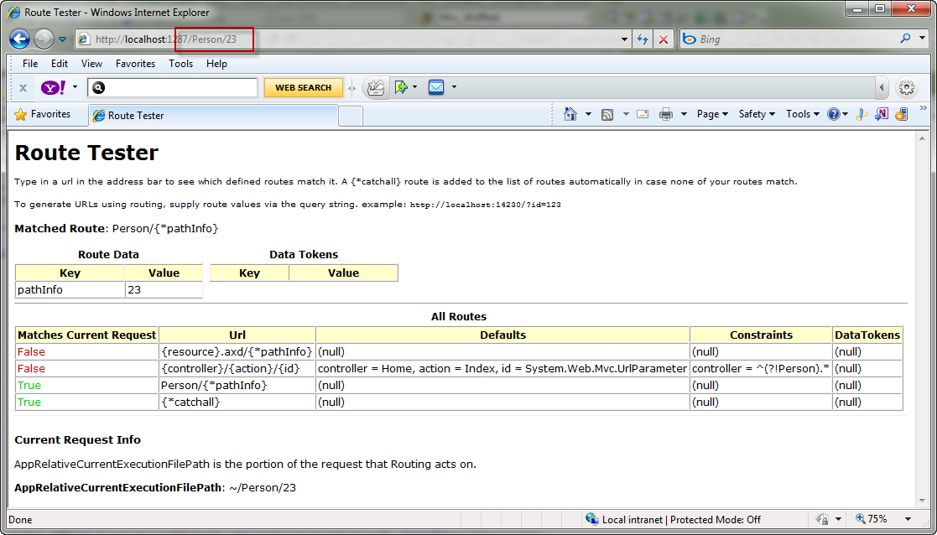The width and height of the screenshot is (937, 535).
Task: Close the Yahoo toolbar with the x
Action: (x=23, y=88)
